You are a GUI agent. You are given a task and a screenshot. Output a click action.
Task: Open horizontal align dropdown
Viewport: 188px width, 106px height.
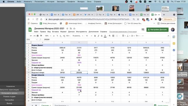pos(124,36)
